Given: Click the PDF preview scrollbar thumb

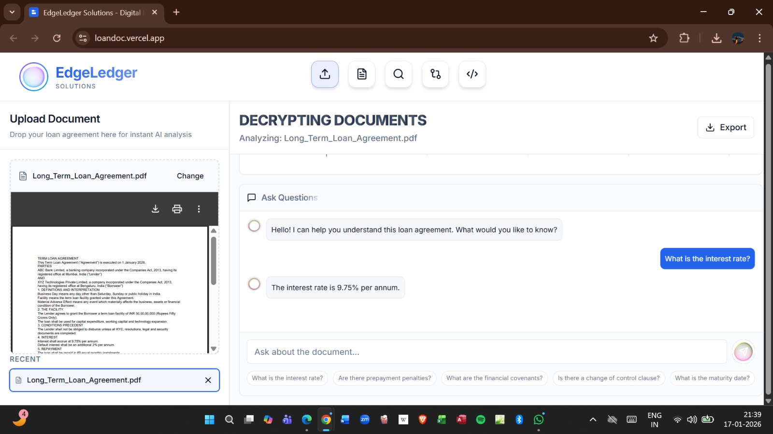Looking at the screenshot, I should point(214,260).
